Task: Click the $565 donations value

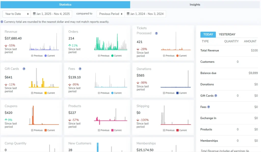Action: (140, 75)
